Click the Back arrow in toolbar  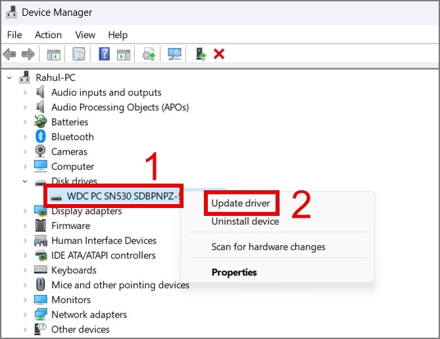tap(9, 54)
